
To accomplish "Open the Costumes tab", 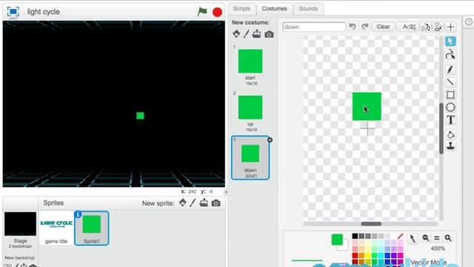I will coord(274,8).
